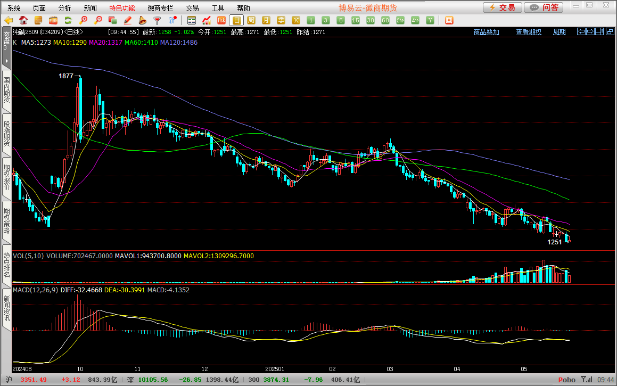This screenshot has width=617, height=386.
Task: Click the 问答 chat button
Action: (x=544, y=7)
